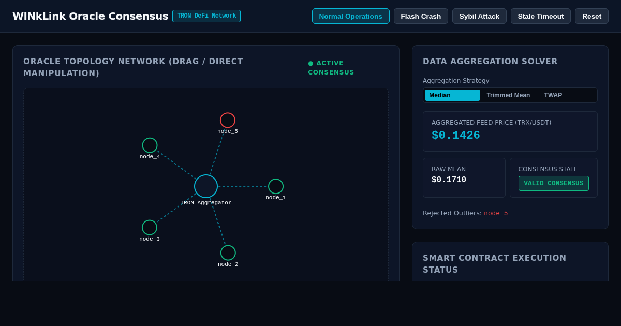The width and height of the screenshot is (621, 326).
Task: Click the raw mean value $0.1710
Action: [x=449, y=180]
